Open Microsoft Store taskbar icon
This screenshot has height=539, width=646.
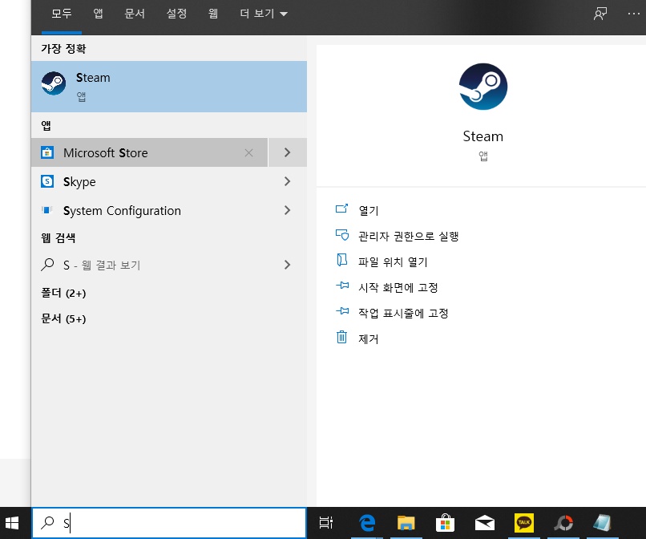coord(445,523)
